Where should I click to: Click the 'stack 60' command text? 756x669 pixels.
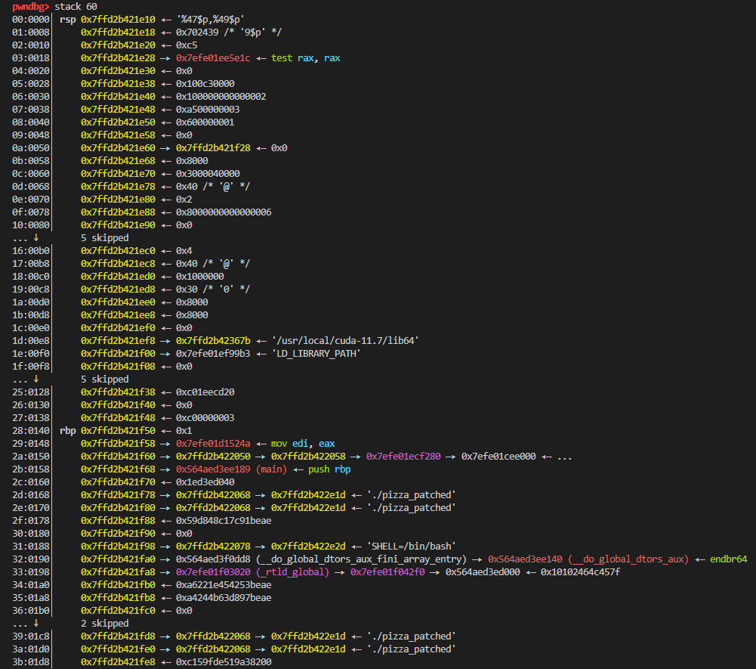[x=76, y=6]
